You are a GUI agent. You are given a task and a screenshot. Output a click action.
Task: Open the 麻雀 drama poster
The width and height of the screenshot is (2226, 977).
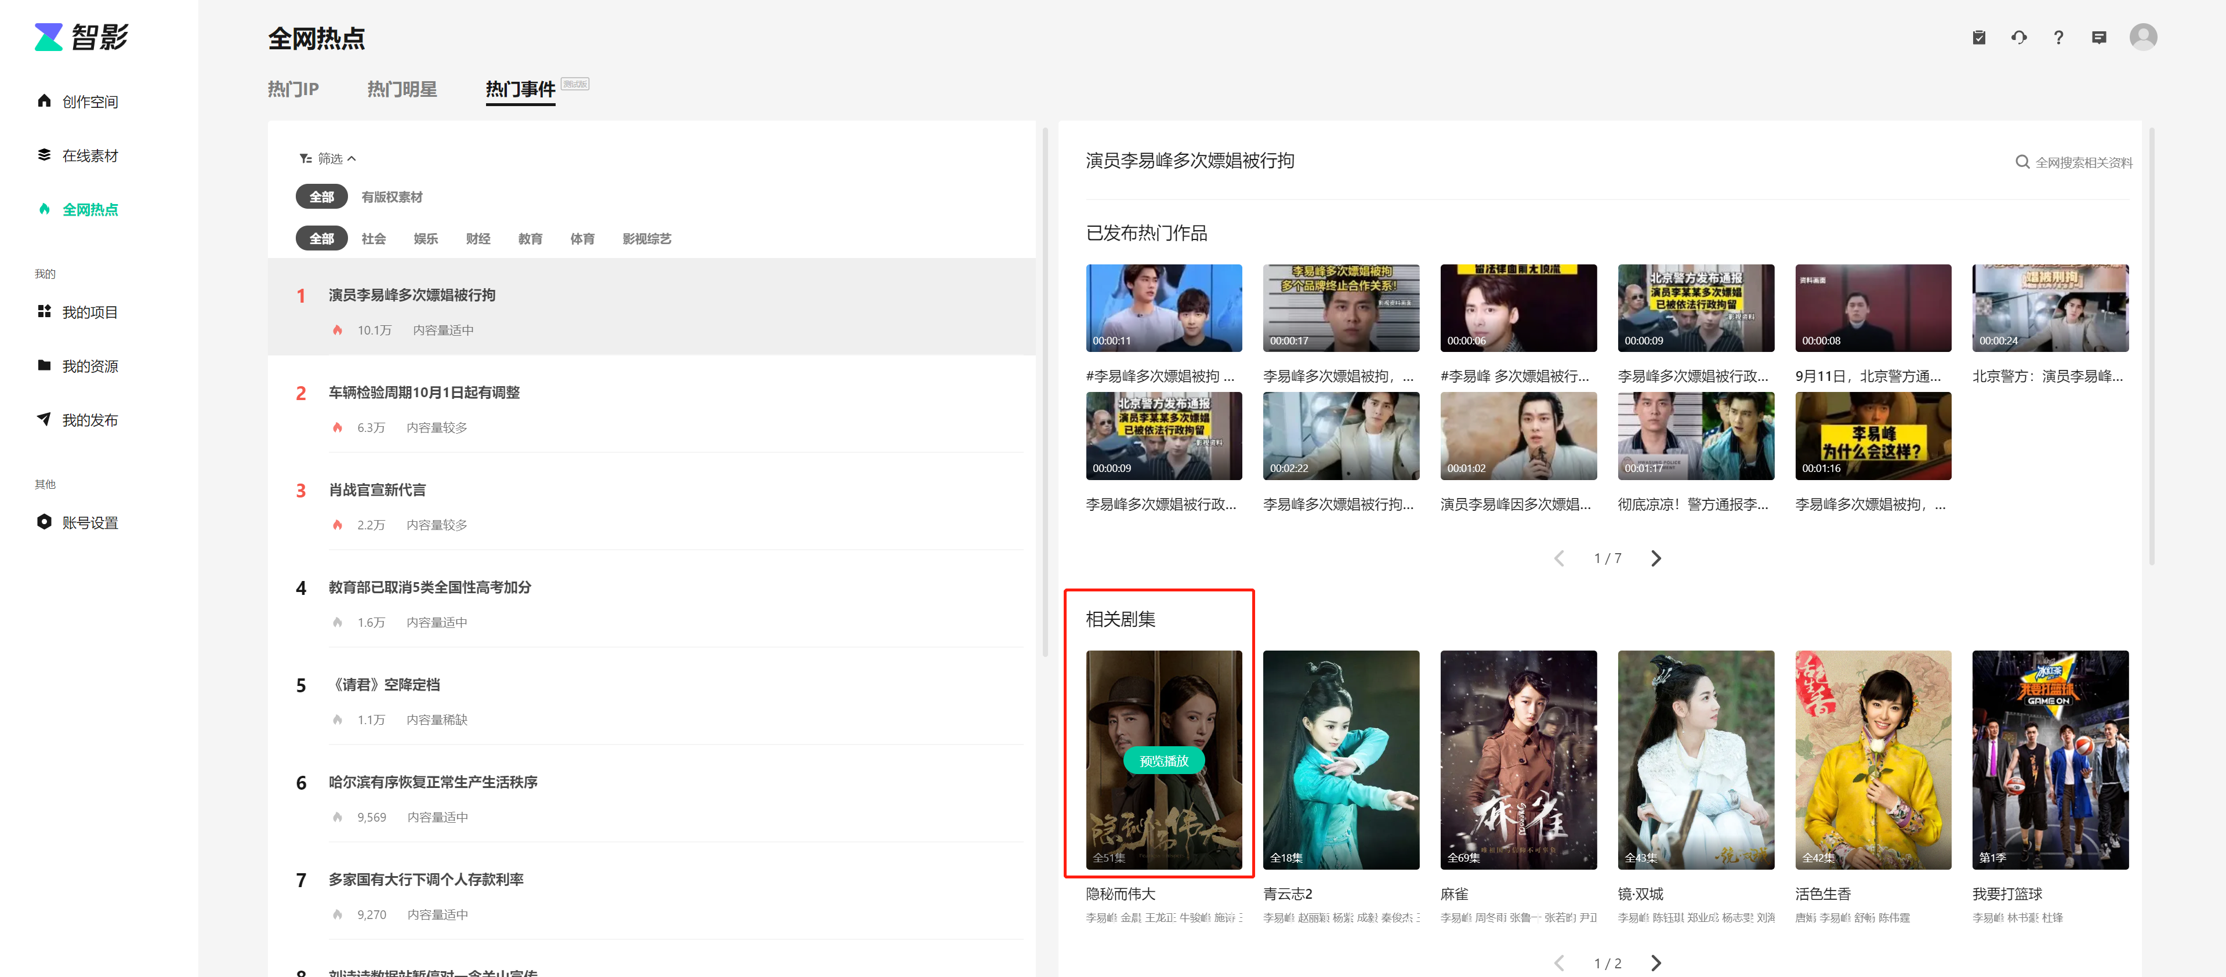click(x=1517, y=760)
